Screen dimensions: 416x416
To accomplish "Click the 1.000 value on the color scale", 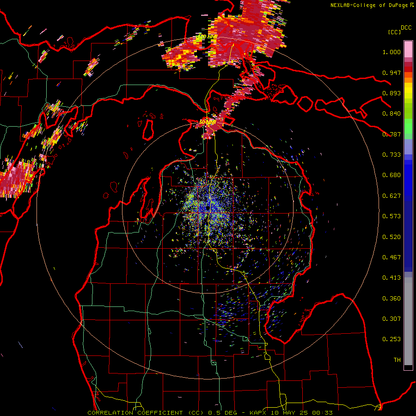I will (x=392, y=52).
